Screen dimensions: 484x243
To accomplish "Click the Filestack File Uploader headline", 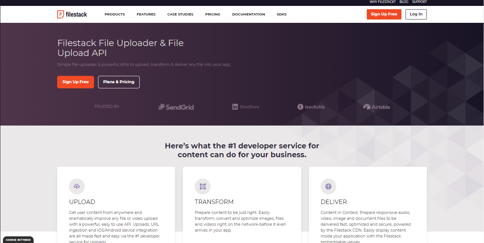I will click(x=121, y=48).
